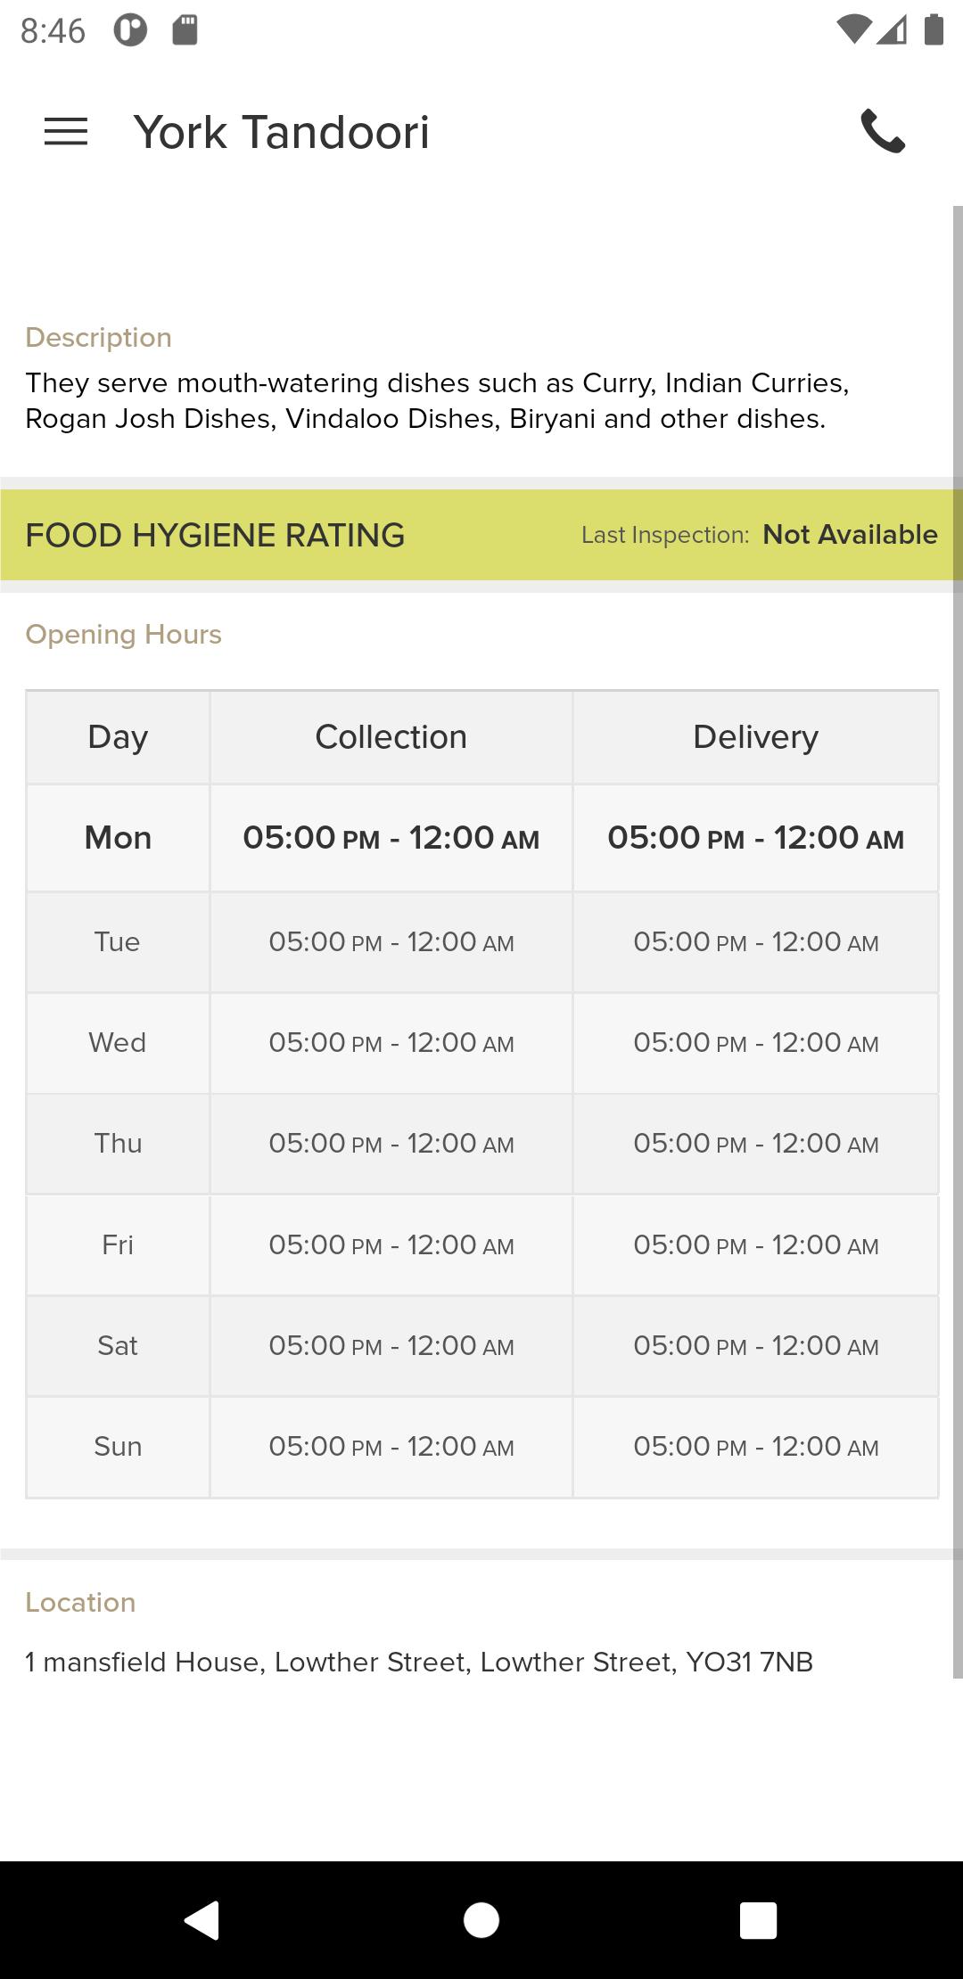Tap the Location heading
Image resolution: width=963 pixels, height=1979 pixels.
coord(80,1602)
